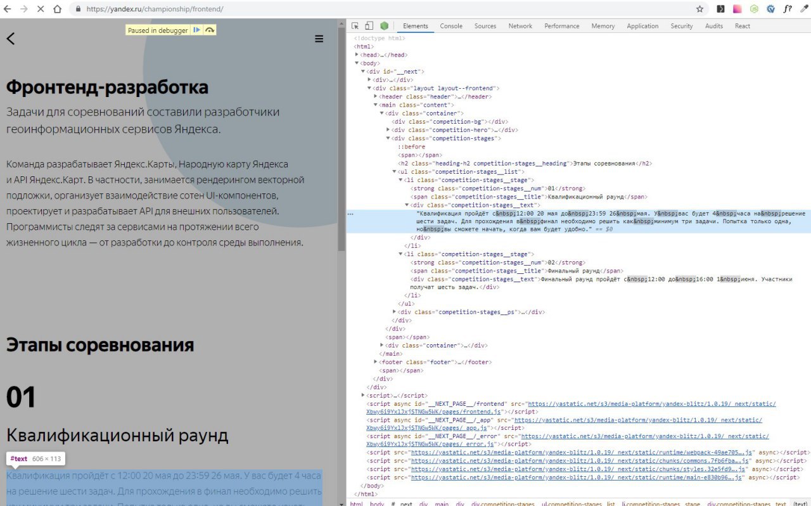Open the Security tab
The image size is (811, 506).
click(x=682, y=26)
